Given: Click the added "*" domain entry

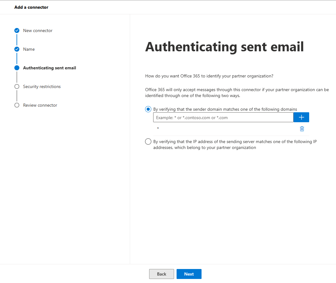Looking at the screenshot, I should [158, 129].
